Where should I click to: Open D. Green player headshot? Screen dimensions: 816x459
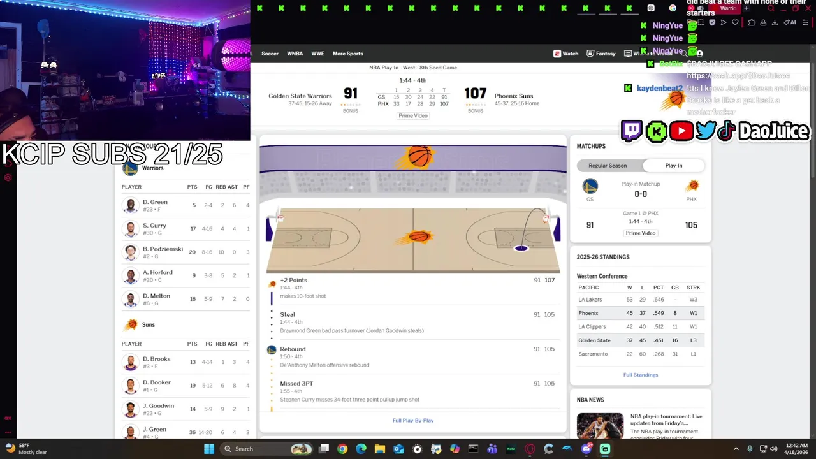131,205
